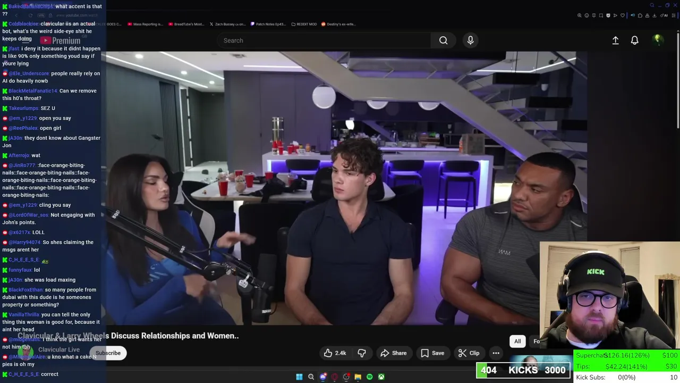Viewport: 680px width, 383px height.
Task: Open the shield ad-blocker toolbar icon
Action: [x=608, y=15]
